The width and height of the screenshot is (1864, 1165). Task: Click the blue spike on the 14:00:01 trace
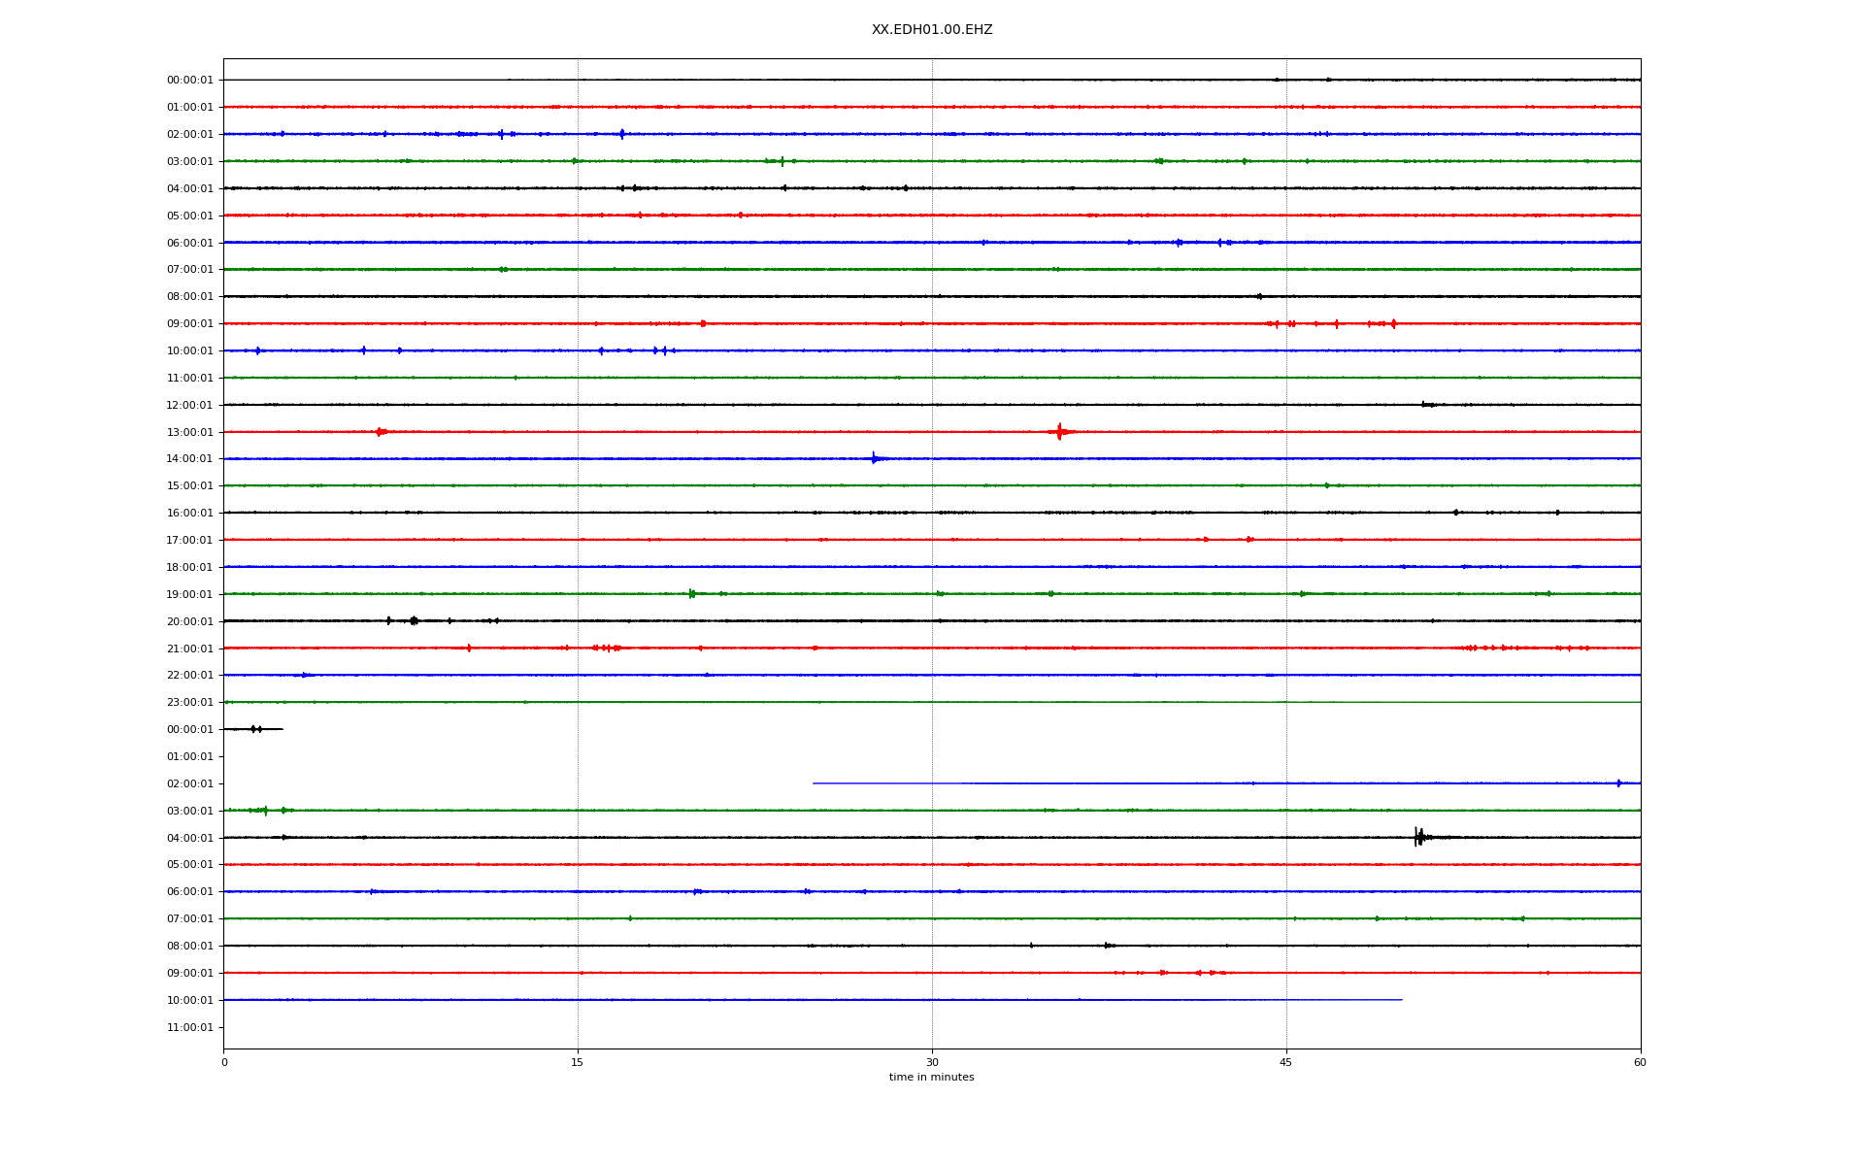pyautogui.click(x=874, y=458)
